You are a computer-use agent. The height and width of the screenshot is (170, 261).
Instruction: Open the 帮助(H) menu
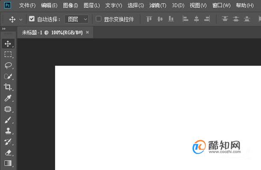tap(245, 6)
